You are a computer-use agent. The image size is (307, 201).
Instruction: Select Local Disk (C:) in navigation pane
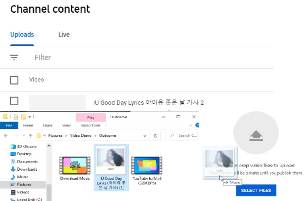tap(26, 199)
